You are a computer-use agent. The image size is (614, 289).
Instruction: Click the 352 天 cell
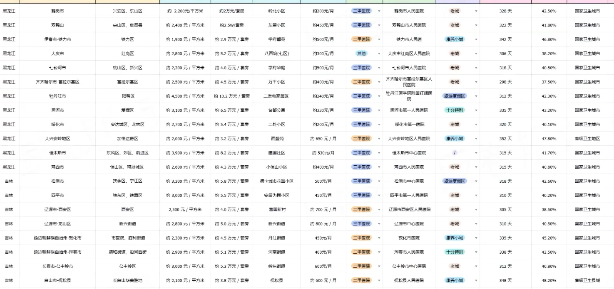[505, 139]
